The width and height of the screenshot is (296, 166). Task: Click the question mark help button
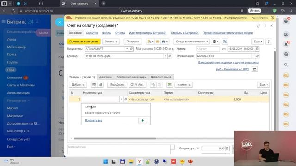tap(269, 41)
